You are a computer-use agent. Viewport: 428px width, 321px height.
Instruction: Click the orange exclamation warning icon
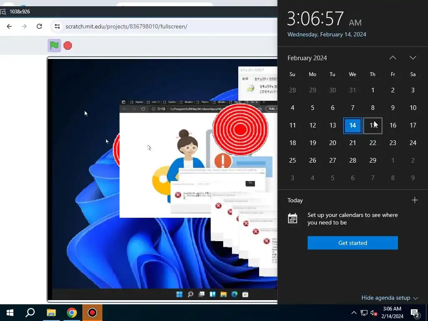pyautogui.click(x=223, y=161)
